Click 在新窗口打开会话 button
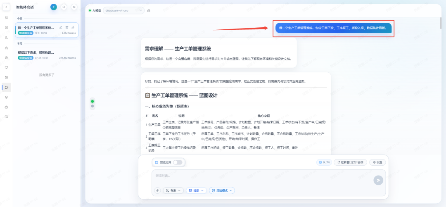Viewport: 446px width, 207px height. coord(351,162)
